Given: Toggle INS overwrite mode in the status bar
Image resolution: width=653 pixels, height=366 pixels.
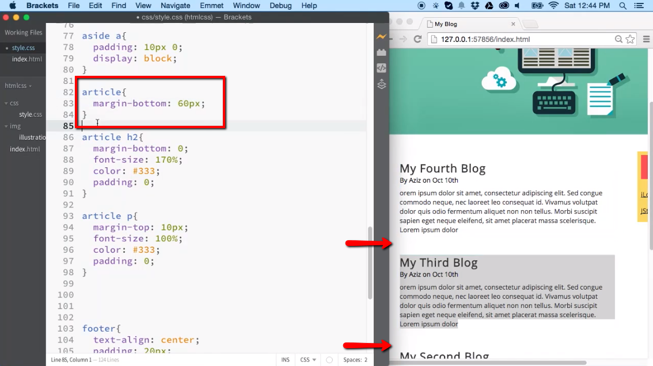Looking at the screenshot, I should (285, 359).
